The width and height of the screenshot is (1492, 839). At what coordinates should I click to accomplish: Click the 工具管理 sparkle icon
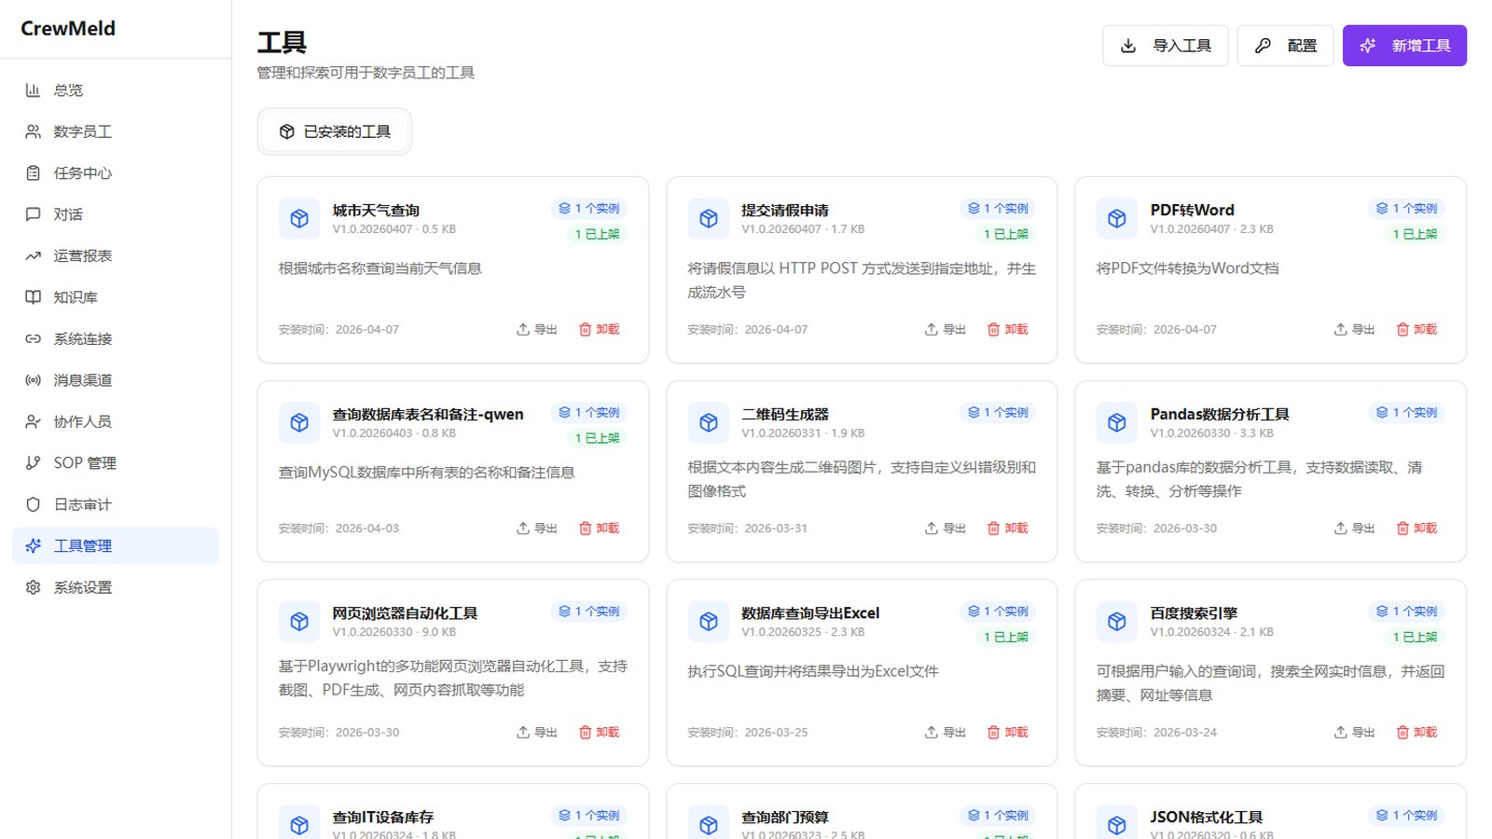[x=33, y=546]
